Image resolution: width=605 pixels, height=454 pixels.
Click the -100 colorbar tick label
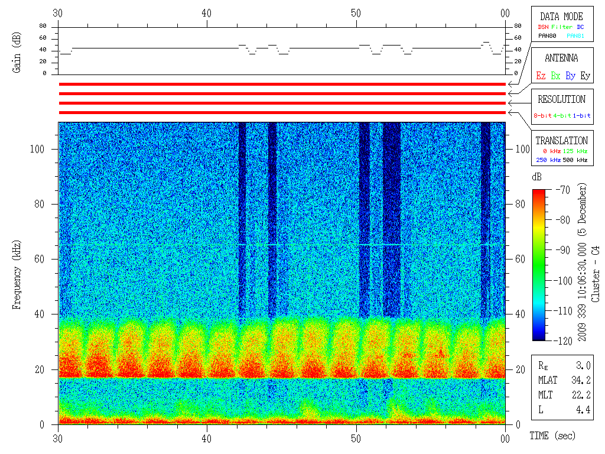[563, 281]
